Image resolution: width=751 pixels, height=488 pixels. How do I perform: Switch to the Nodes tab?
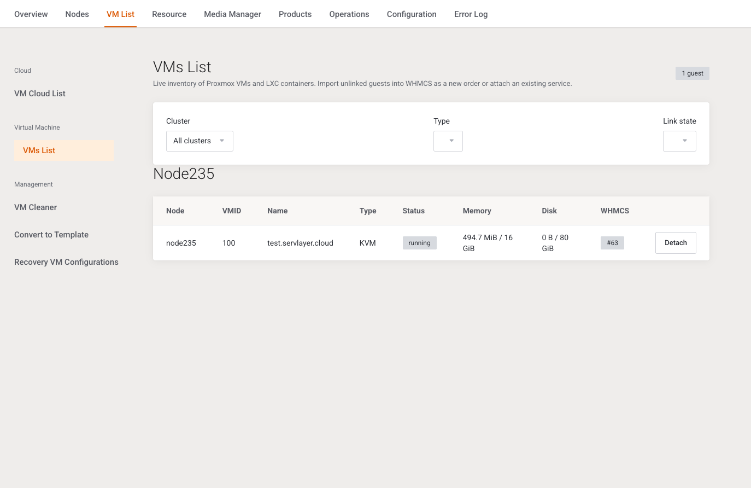point(77,14)
